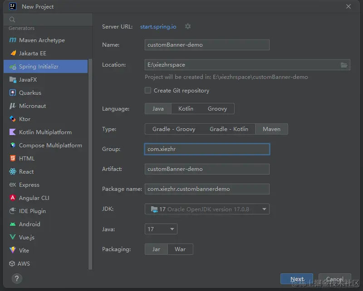The image size is (363, 291).
Task: Open Server URL settings gear
Action: (x=188, y=26)
